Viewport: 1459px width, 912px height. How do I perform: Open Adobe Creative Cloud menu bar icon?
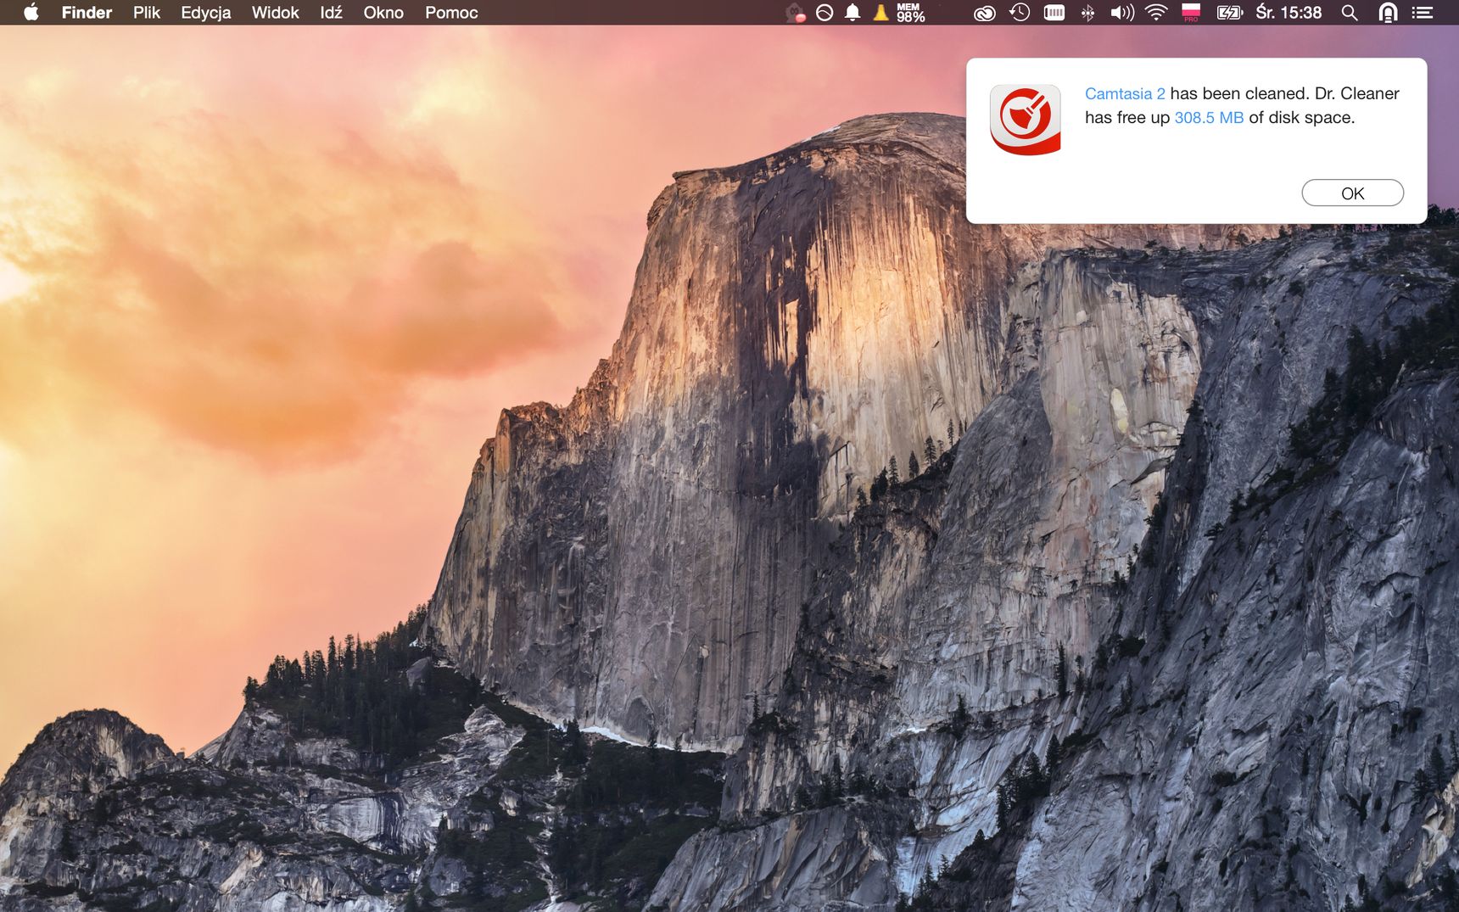[x=984, y=13]
